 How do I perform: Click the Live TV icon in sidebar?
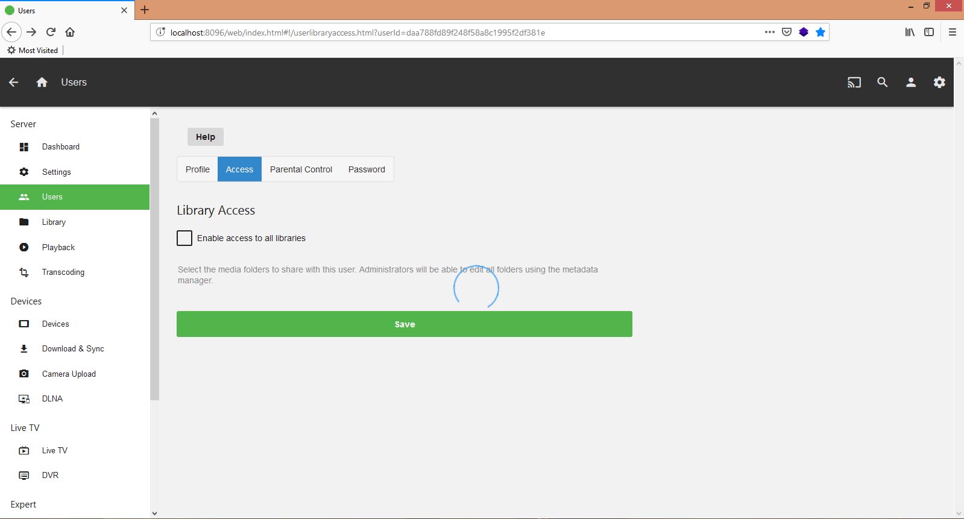[x=24, y=450]
